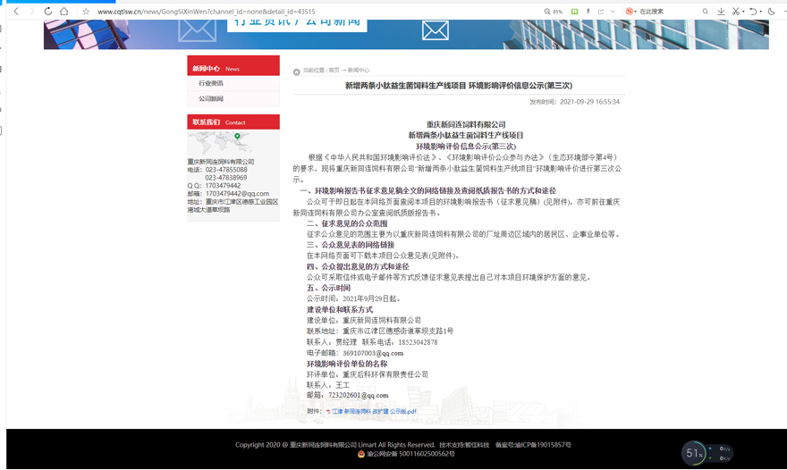Download the attached 公示版.pdf file

click(374, 412)
